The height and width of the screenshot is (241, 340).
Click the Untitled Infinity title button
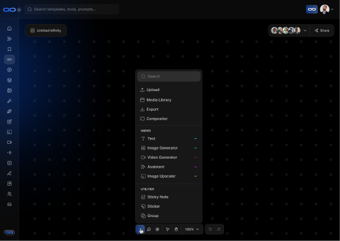tap(46, 31)
